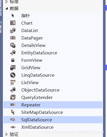Click the GridView control icon
The height and width of the screenshot is (137, 107).
click(13, 67)
